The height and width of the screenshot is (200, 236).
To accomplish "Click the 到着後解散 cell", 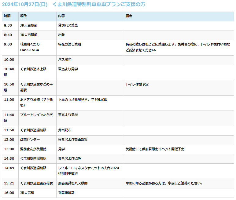I will pyautogui.click(x=66, y=193).
